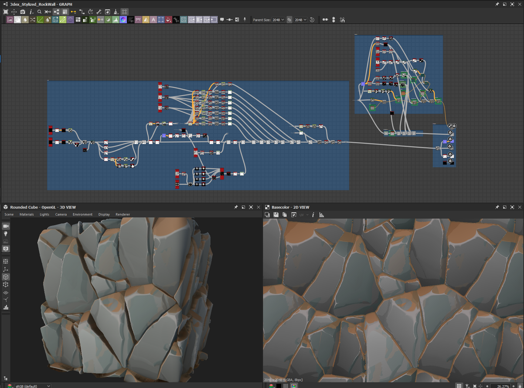Open the second Parent Size 2048 dropdown
Viewport: 524px width, 388px height.
point(301,20)
